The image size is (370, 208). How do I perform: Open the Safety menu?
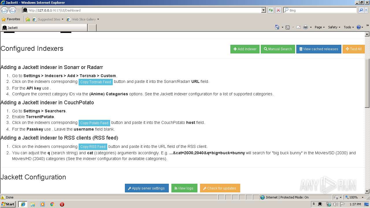334,27
